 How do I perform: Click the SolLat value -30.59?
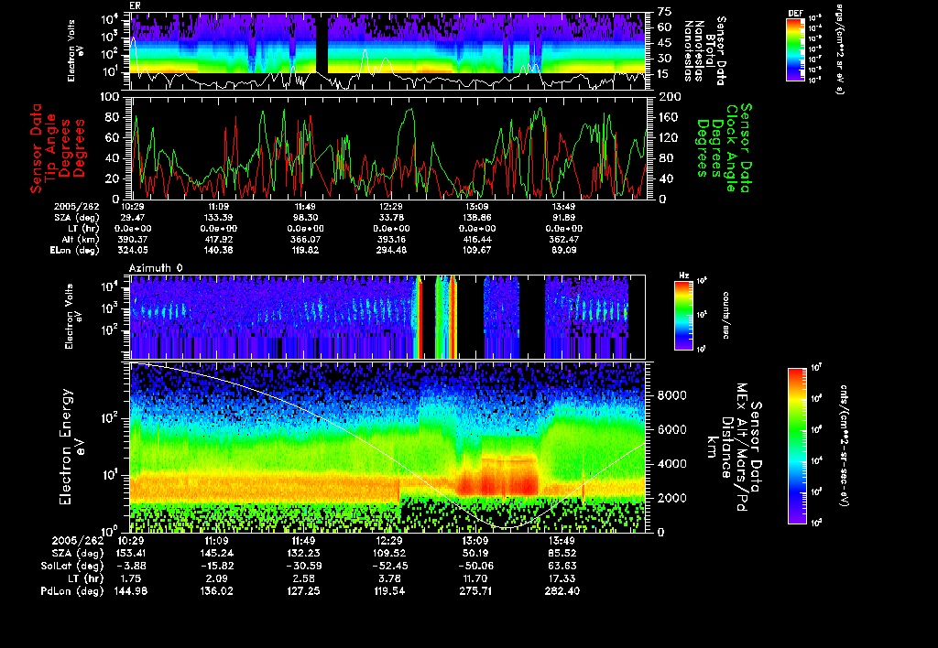tap(303, 567)
